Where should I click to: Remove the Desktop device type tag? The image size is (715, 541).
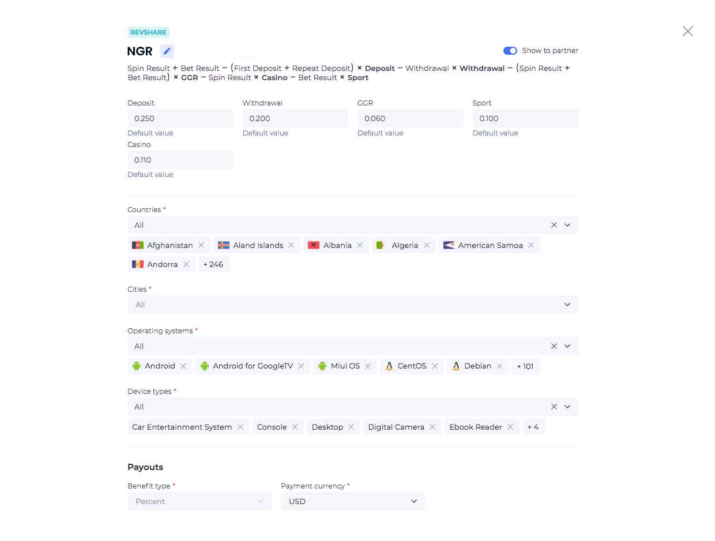(351, 427)
